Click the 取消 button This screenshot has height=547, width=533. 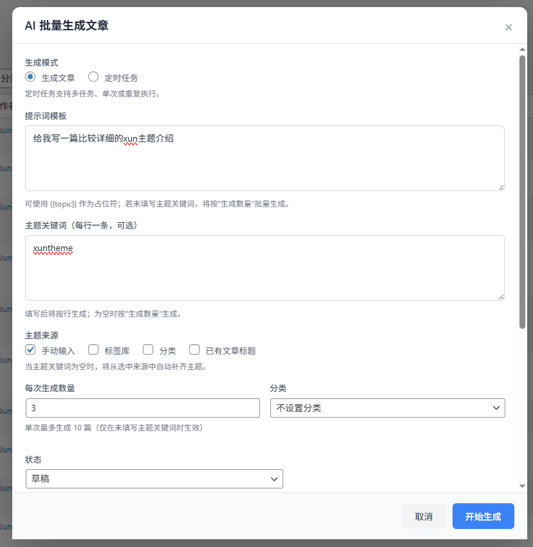424,516
